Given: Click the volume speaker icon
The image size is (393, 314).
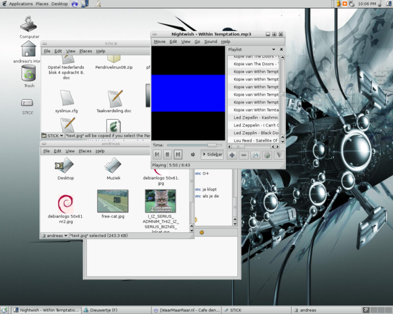Looking at the screenshot, I should point(193,154).
